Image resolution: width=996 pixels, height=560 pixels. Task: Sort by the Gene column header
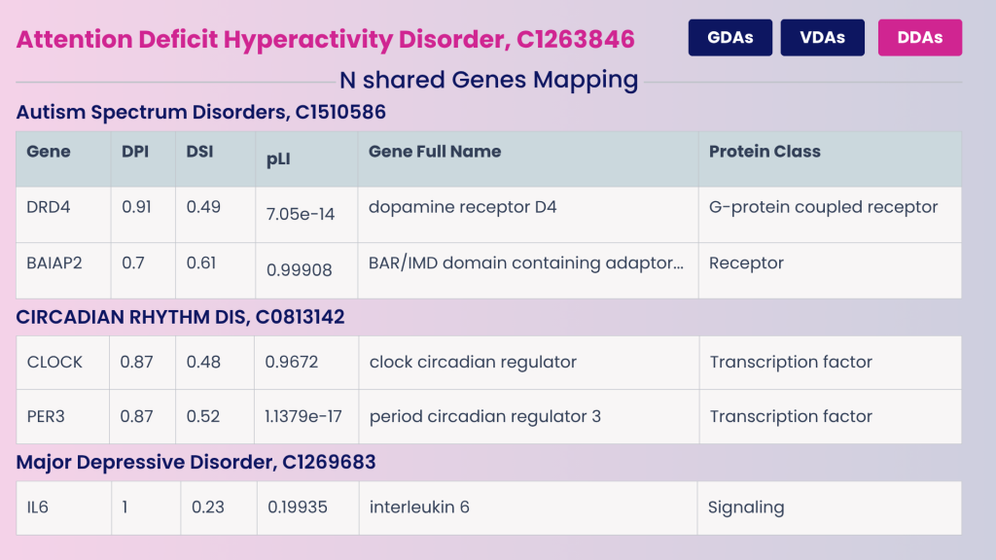pyautogui.click(x=47, y=152)
